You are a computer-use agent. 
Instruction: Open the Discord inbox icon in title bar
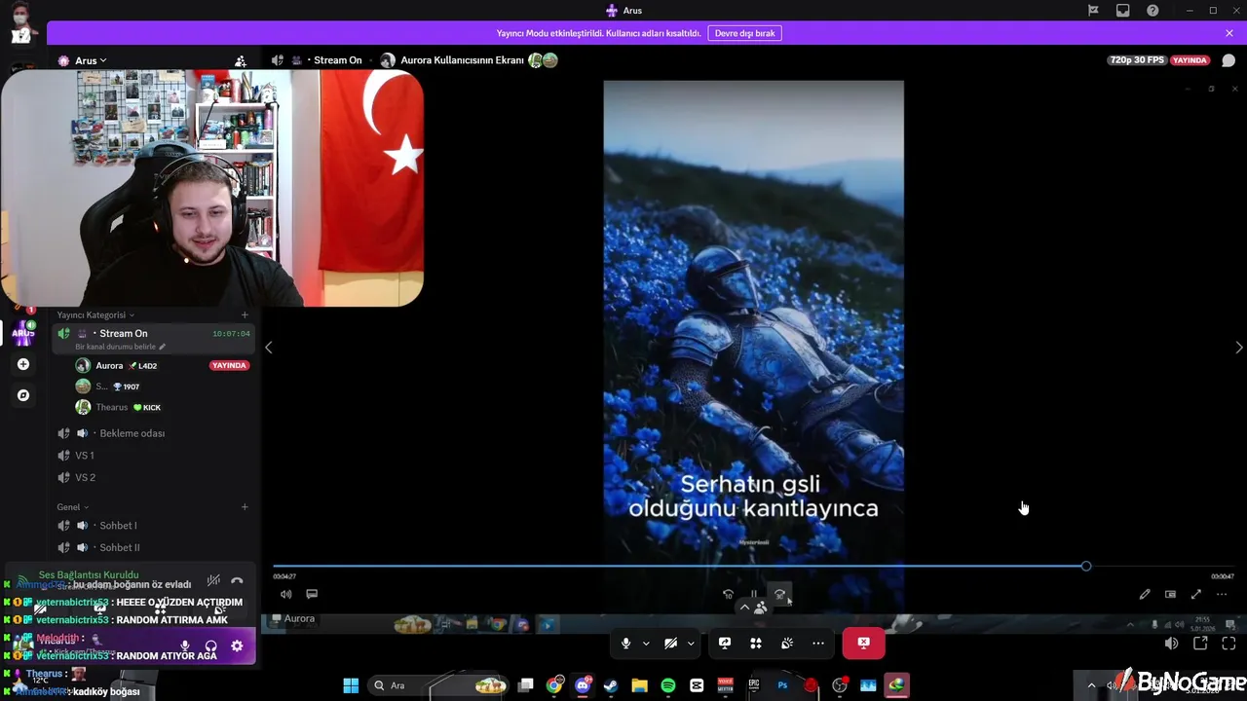coord(1122,11)
